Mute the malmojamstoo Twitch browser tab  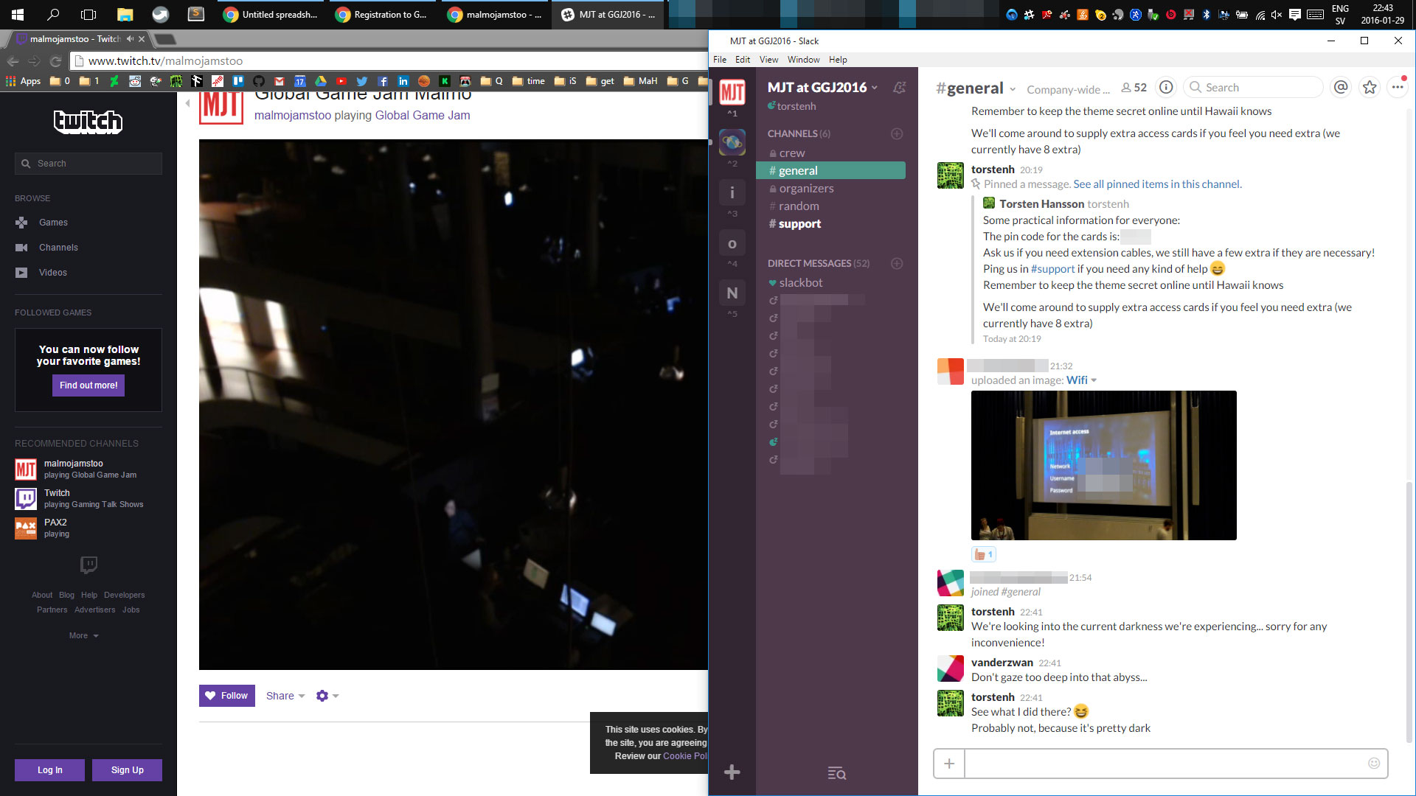130,39
